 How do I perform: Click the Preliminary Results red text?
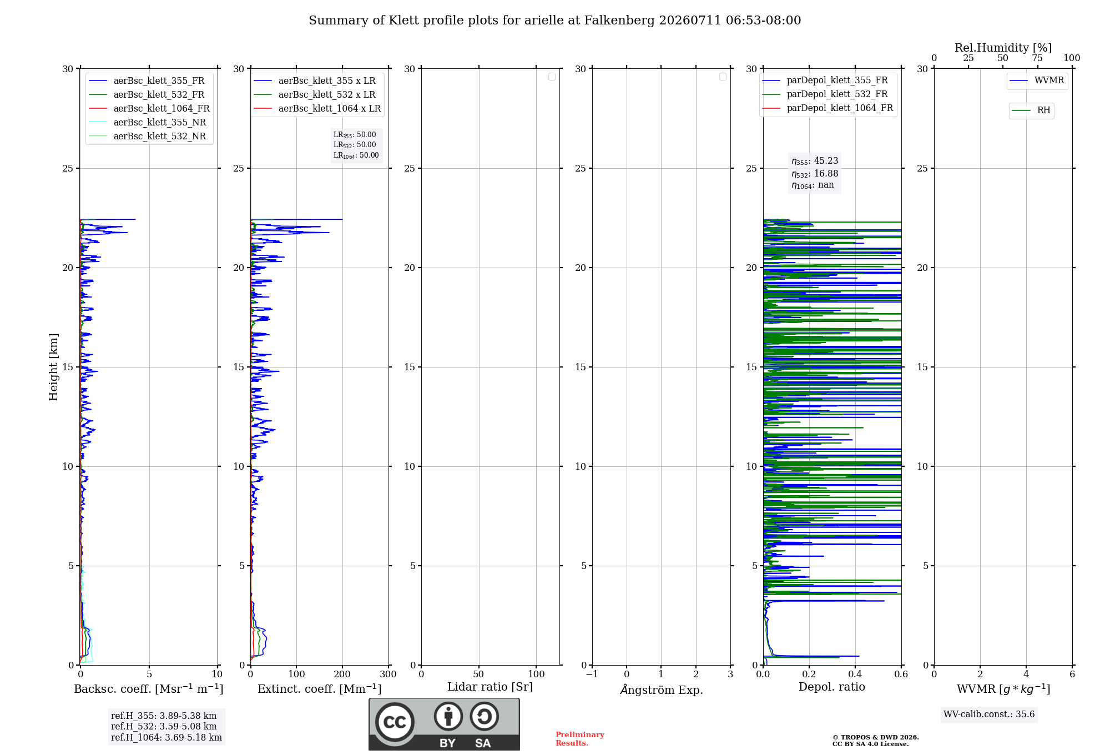tap(580, 739)
